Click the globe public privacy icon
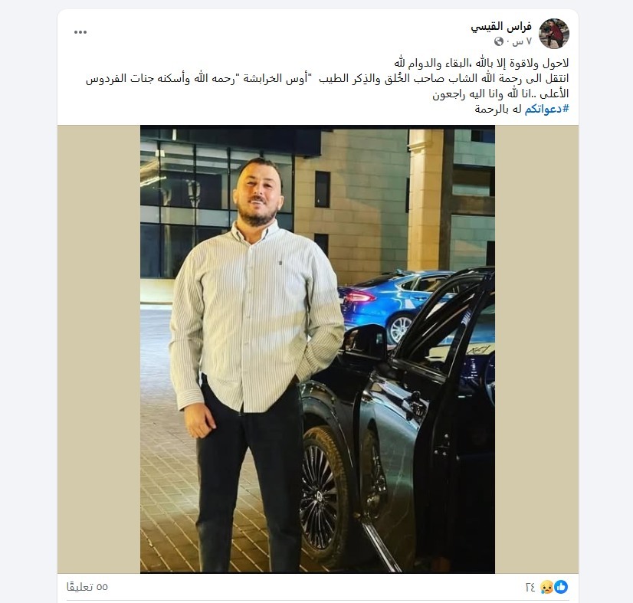 (x=499, y=41)
